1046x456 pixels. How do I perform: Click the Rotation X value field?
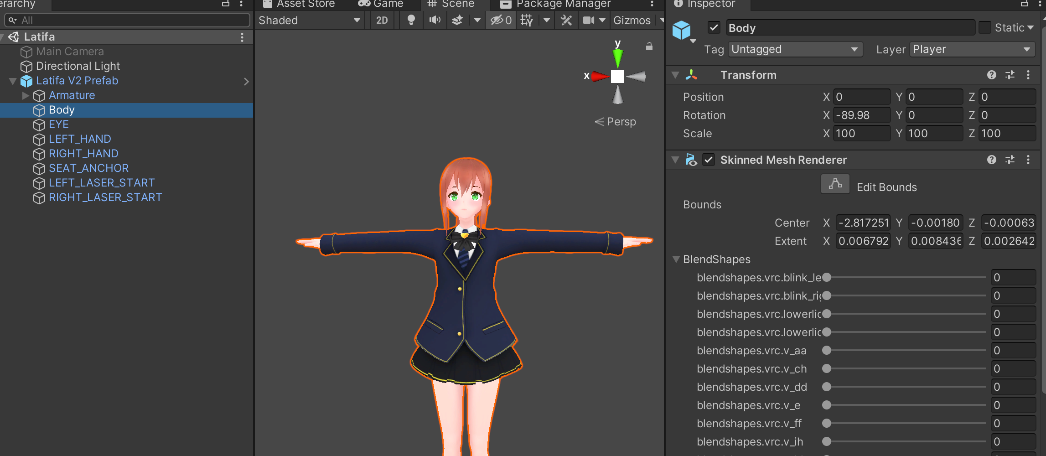pos(861,115)
